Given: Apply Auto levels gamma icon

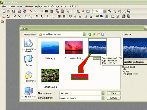Looking at the screenshot, I should click(x=4, y=16).
